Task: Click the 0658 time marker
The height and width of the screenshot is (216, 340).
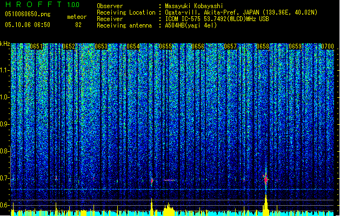Action: [x=263, y=46]
